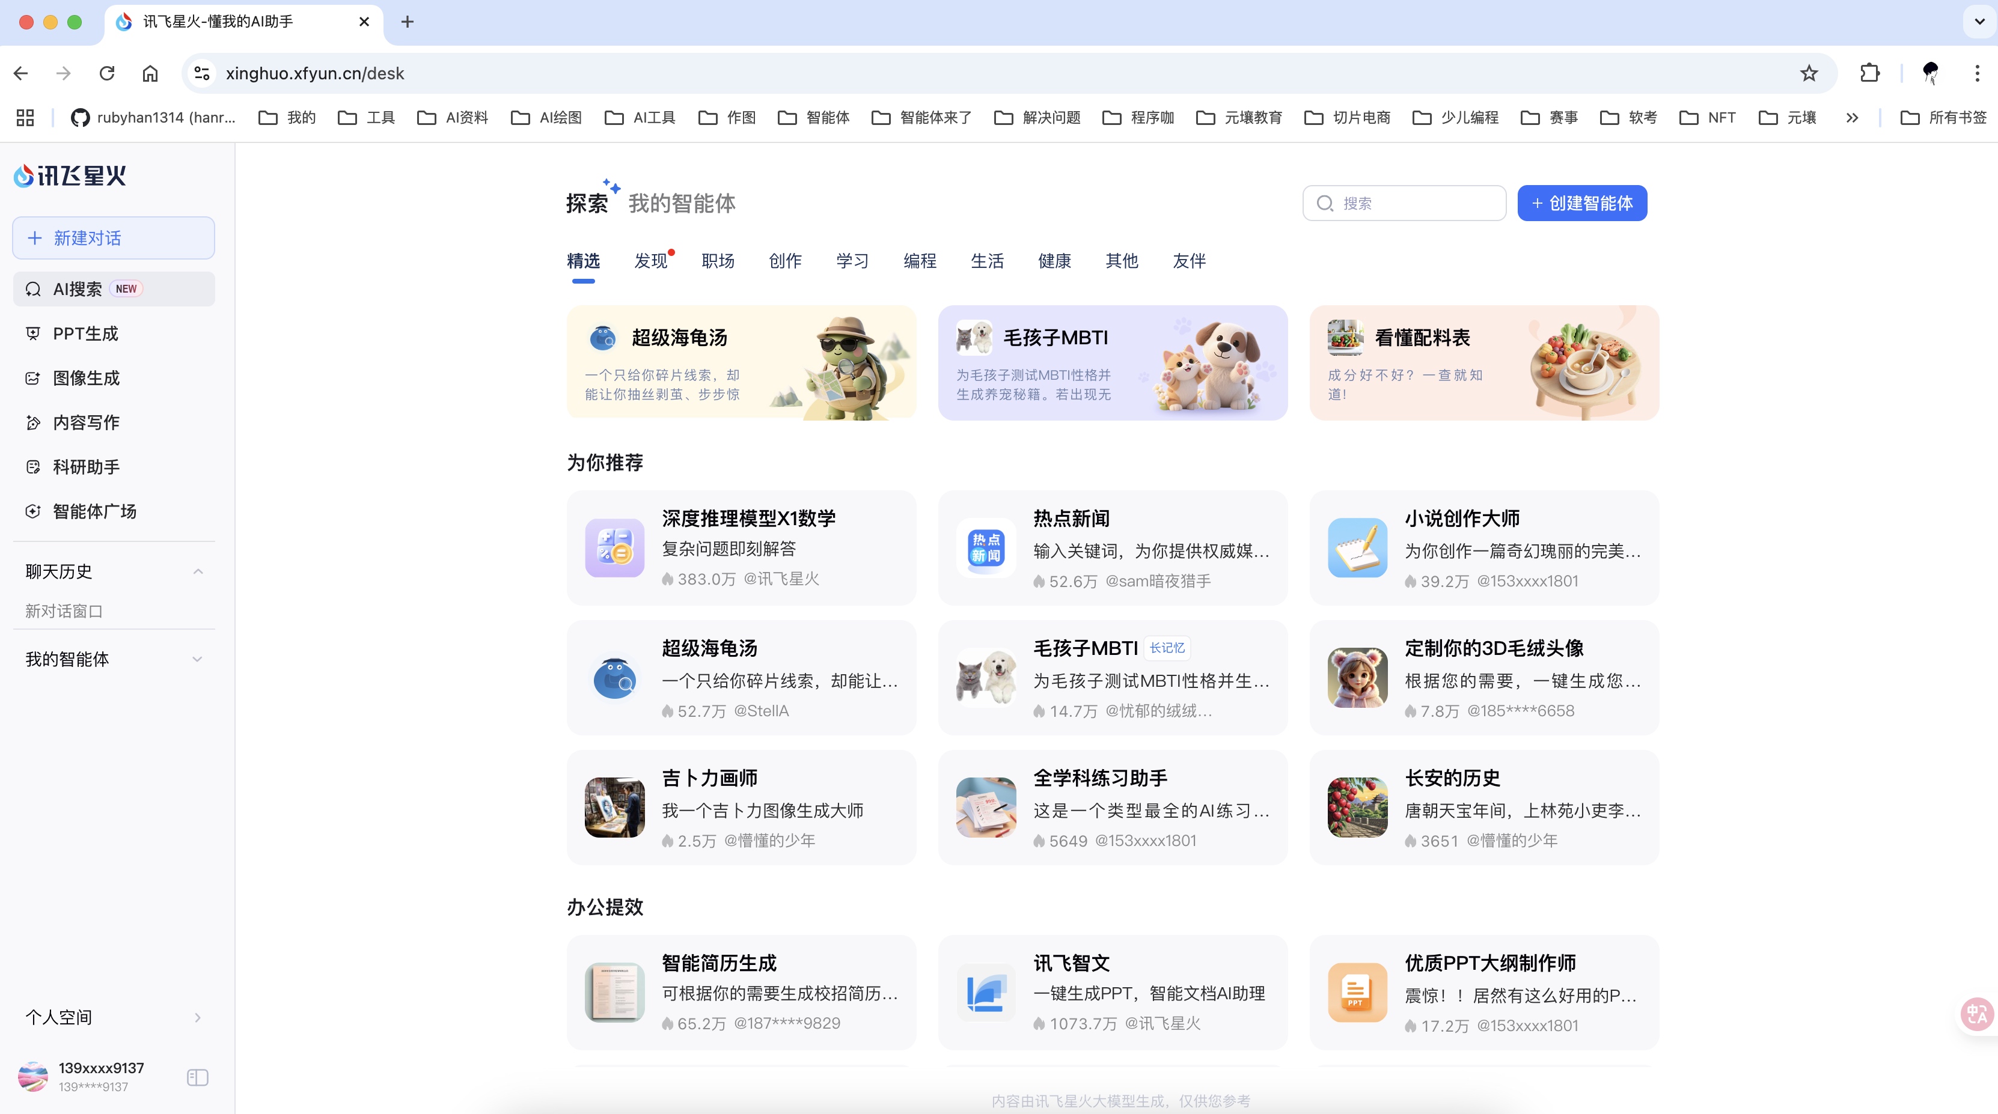Open the browser extensions icon
This screenshot has height=1114, width=1998.
click(1869, 73)
